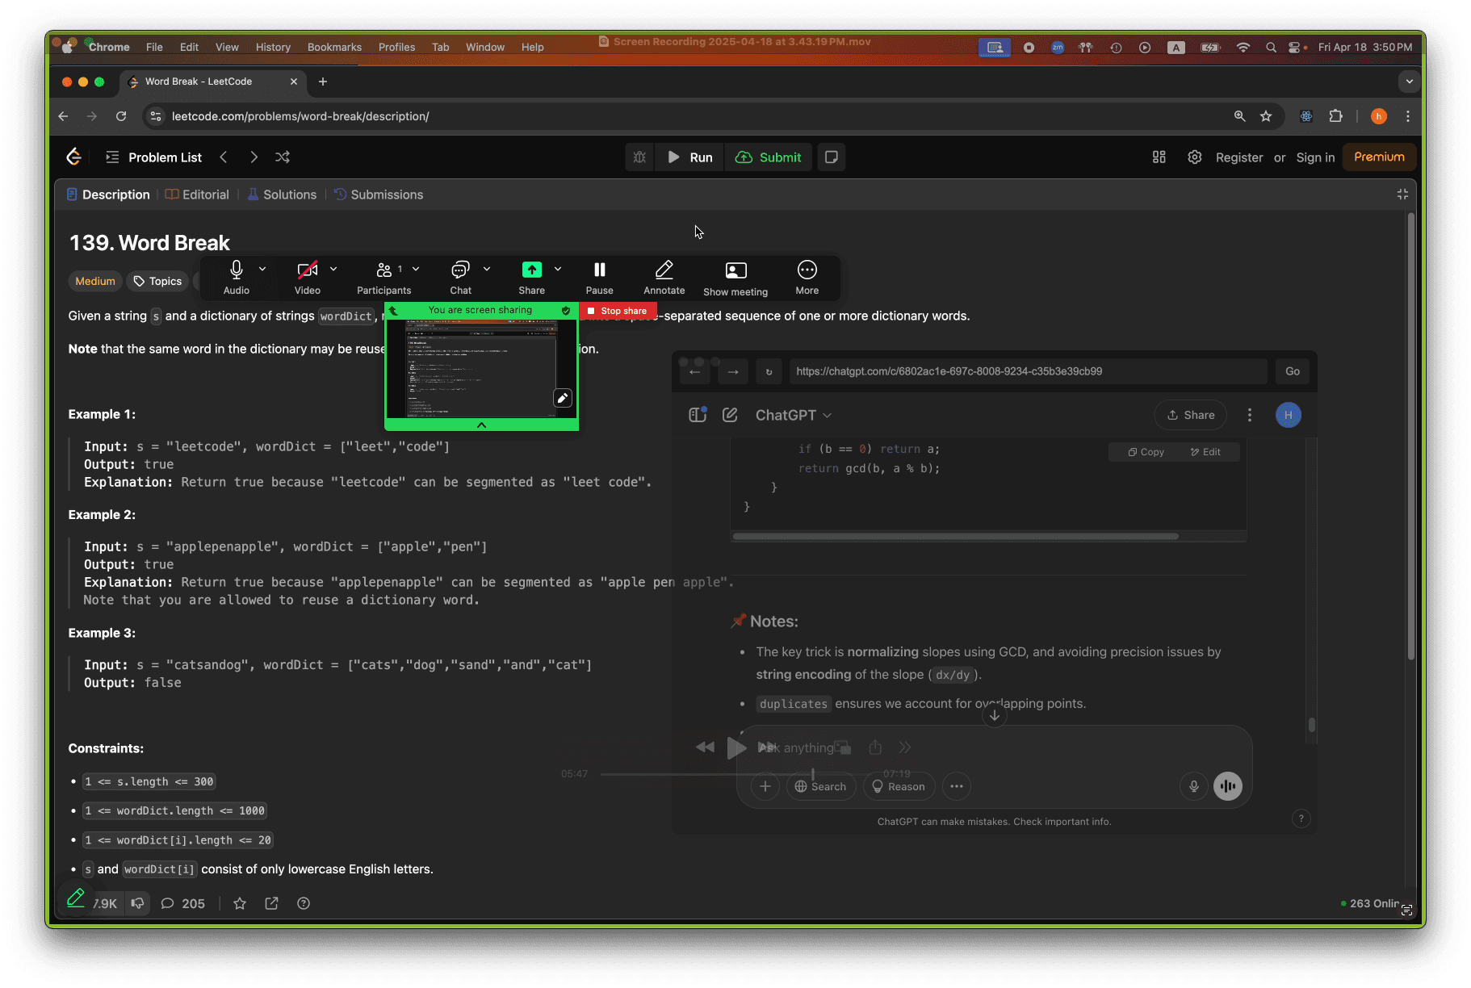
Task: Open the LeetCode debugger icon
Action: tap(639, 157)
